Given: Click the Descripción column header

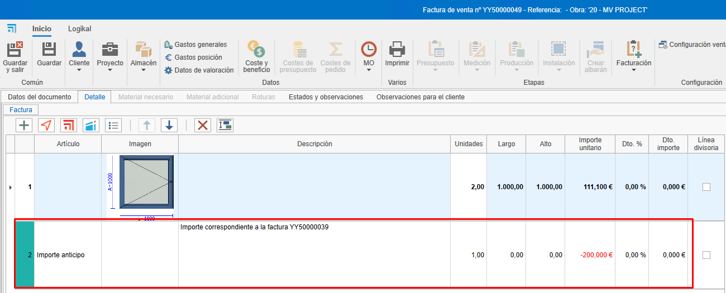Looking at the screenshot, I should tap(314, 144).
